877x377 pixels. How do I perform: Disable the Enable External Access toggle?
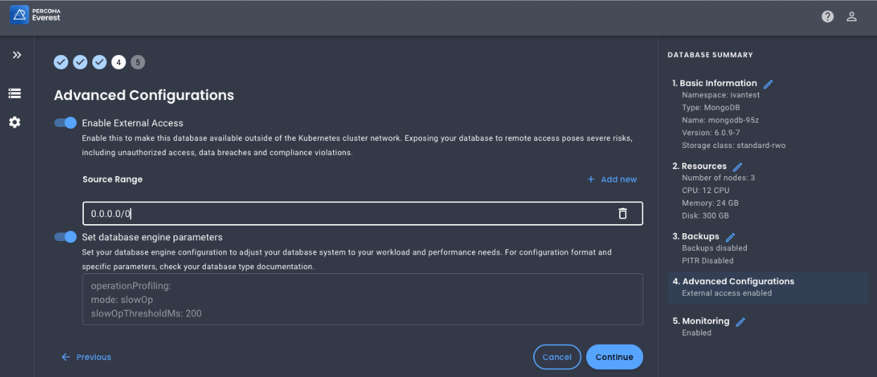pyautogui.click(x=66, y=123)
